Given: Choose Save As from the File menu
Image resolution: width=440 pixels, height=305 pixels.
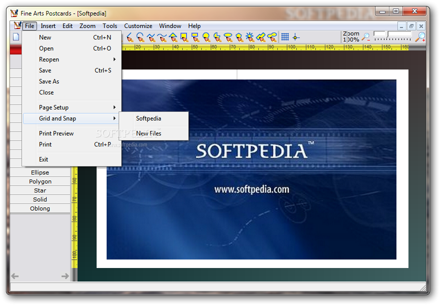Looking at the screenshot, I should (x=72, y=81).
